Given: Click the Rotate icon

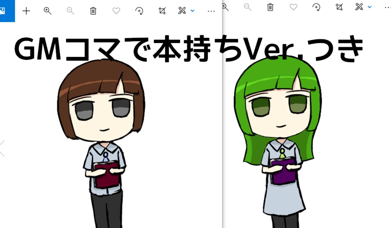Looking at the screenshot, I should pyautogui.click(x=139, y=11).
